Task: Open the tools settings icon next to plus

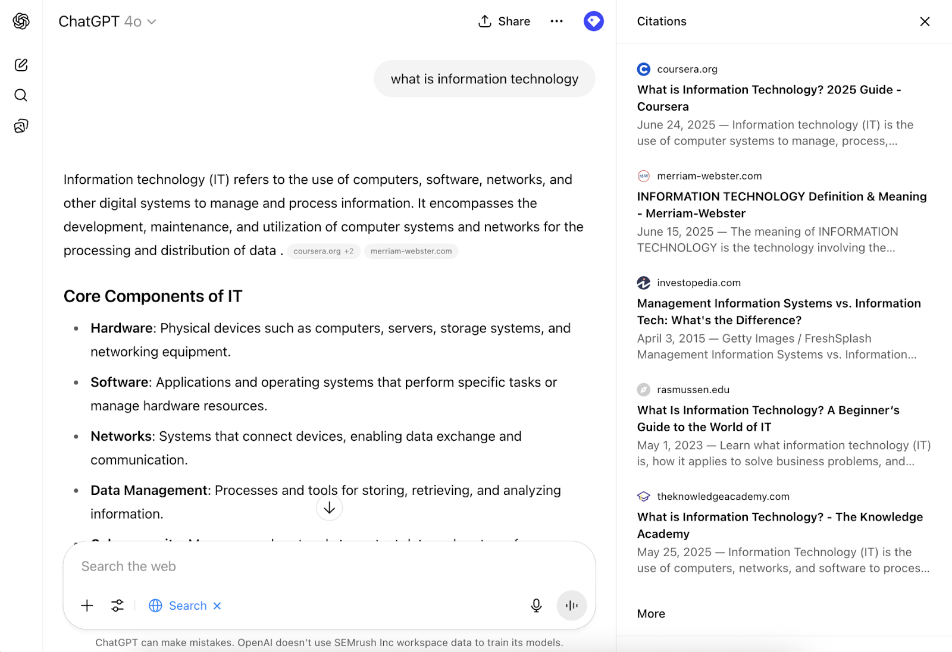Action: (x=117, y=605)
